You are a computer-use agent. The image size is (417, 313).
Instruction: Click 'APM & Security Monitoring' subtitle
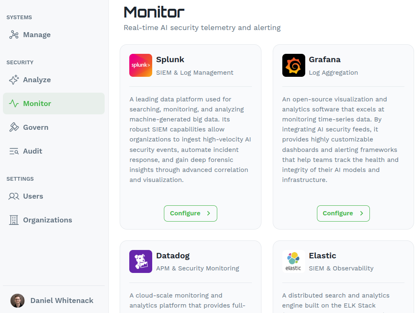(x=198, y=268)
